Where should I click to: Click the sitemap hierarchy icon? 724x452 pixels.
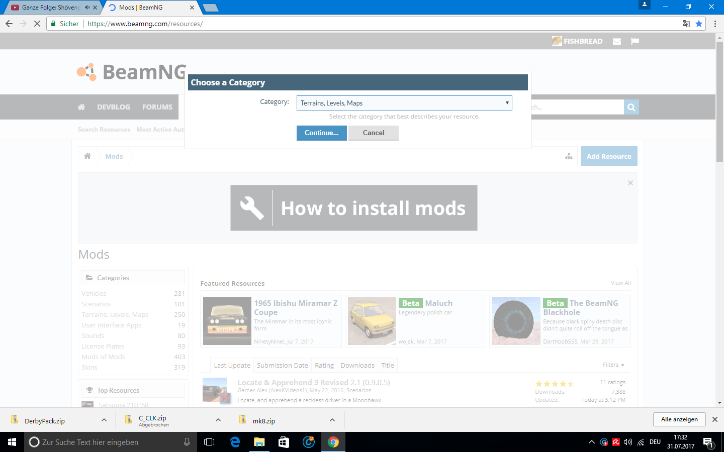click(x=569, y=156)
